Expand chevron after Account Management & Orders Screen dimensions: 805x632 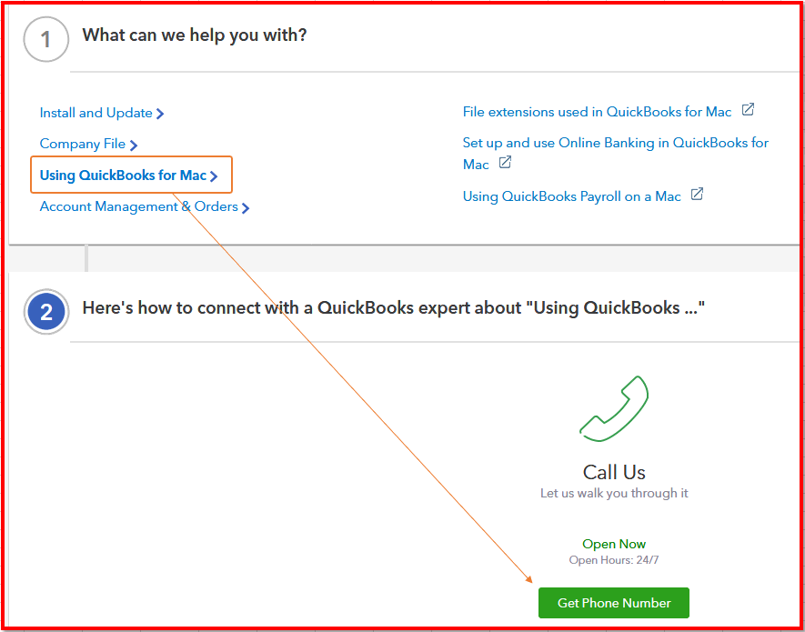click(x=246, y=207)
